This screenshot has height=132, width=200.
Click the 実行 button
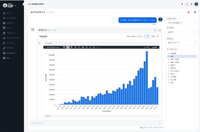[148, 36]
